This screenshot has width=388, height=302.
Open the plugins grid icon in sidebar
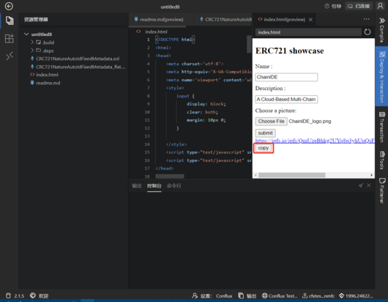coord(10,38)
